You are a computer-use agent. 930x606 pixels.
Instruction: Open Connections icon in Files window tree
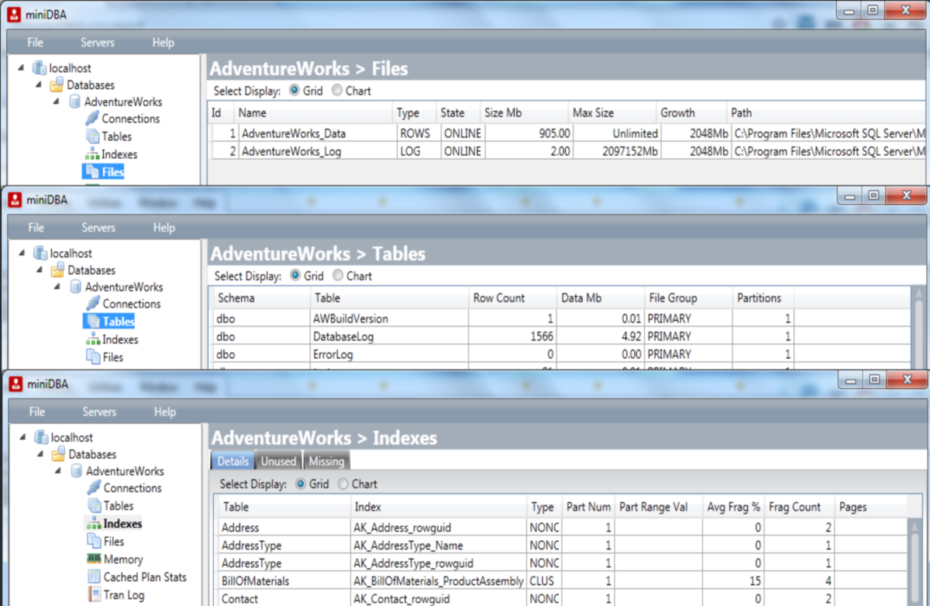tap(92, 119)
